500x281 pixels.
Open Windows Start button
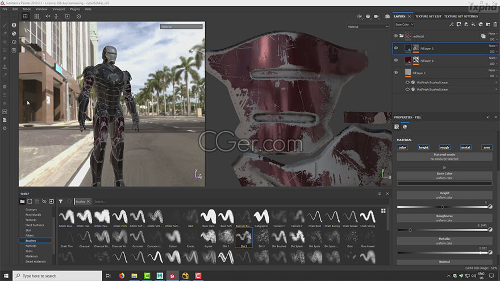click(6, 275)
